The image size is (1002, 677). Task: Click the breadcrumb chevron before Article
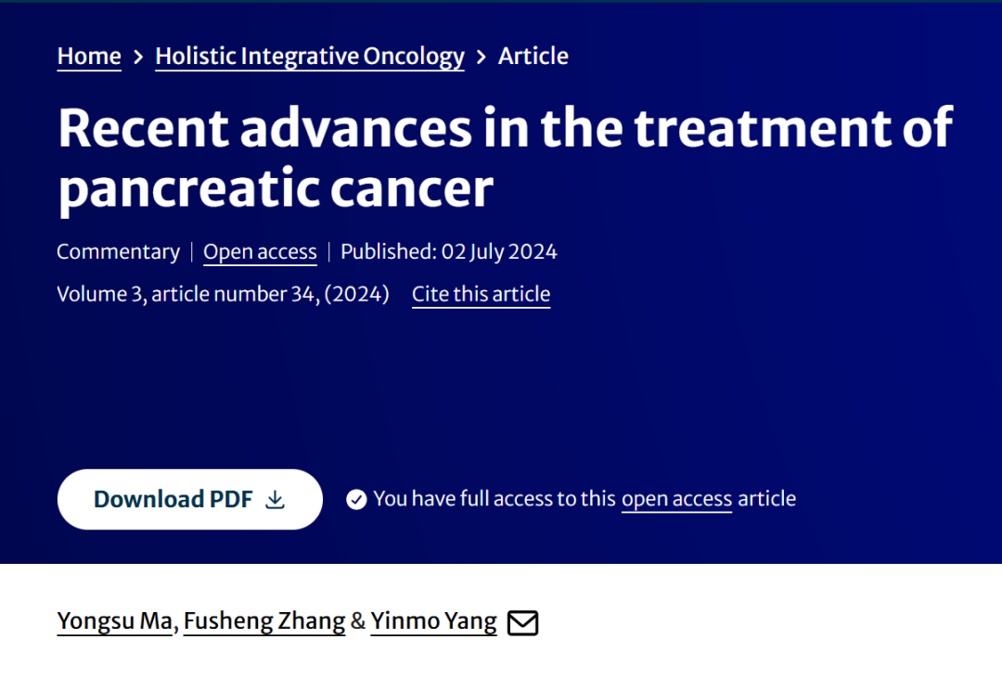pos(482,57)
